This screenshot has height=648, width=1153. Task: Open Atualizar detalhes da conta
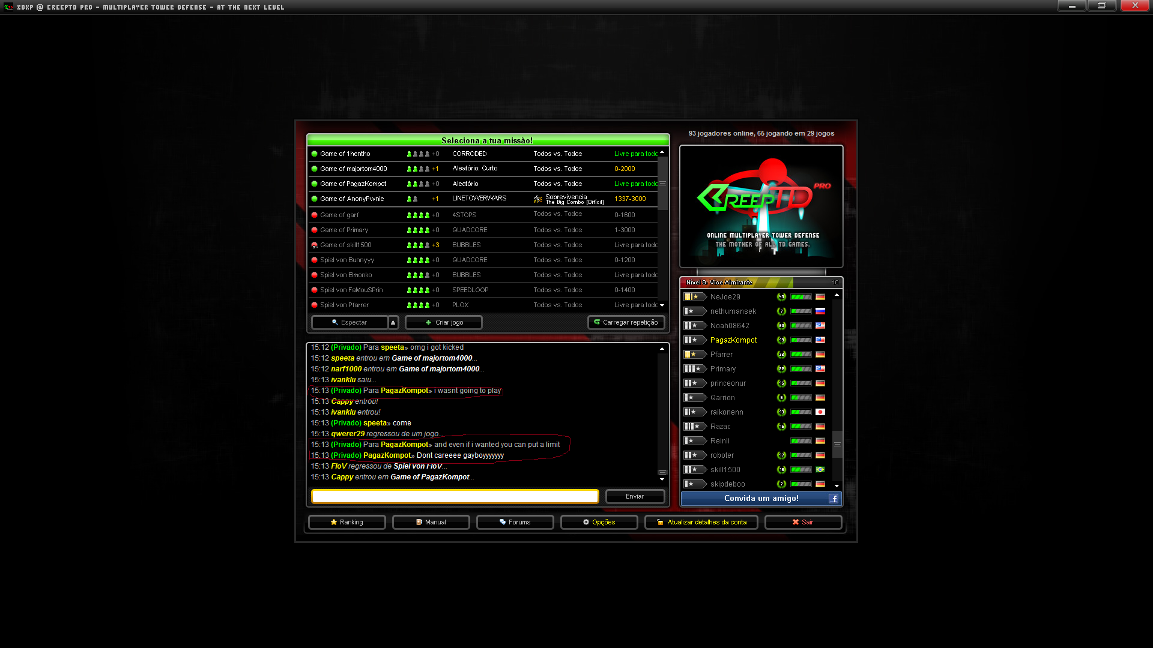[701, 523]
